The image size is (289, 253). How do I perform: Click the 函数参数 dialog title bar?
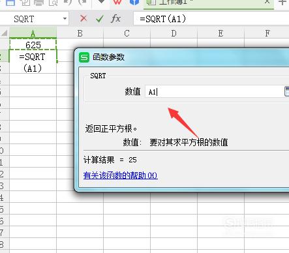pos(182,57)
